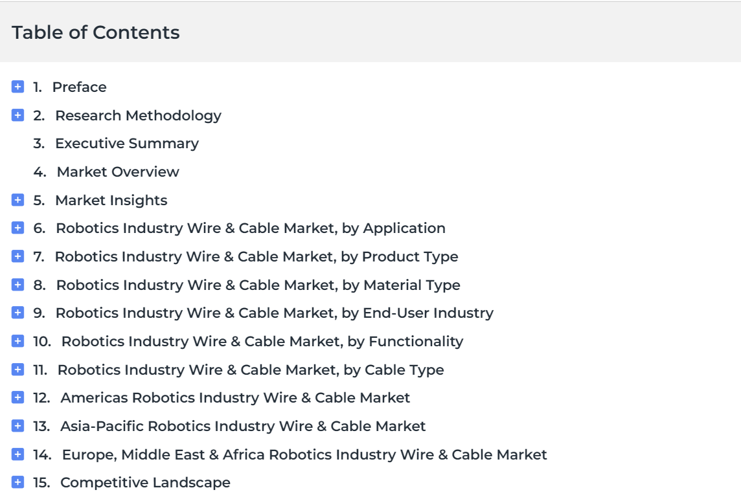Click the Table of Contents heading
Screen dimensions: 741x499
(x=95, y=32)
